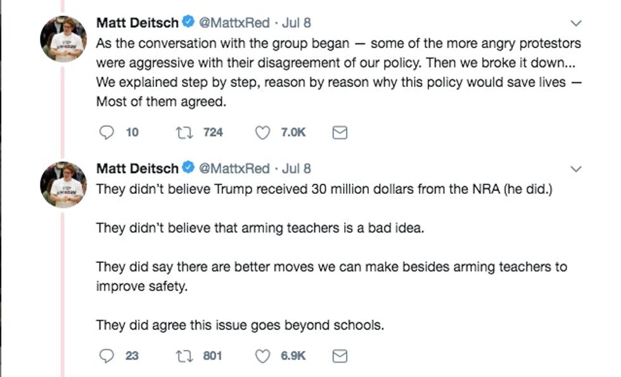Send first tweet via direct message
621x377 pixels.
pyautogui.click(x=340, y=132)
